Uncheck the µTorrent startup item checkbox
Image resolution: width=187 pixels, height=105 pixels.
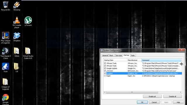tap(105, 71)
